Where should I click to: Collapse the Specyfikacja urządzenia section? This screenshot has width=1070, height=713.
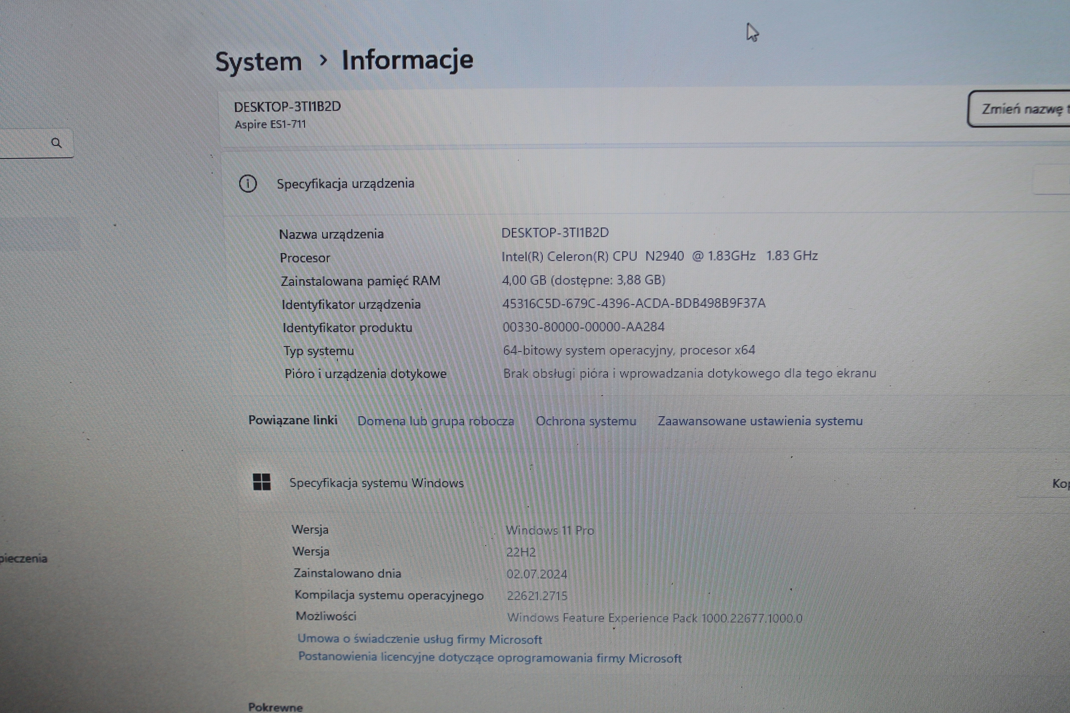(x=345, y=184)
